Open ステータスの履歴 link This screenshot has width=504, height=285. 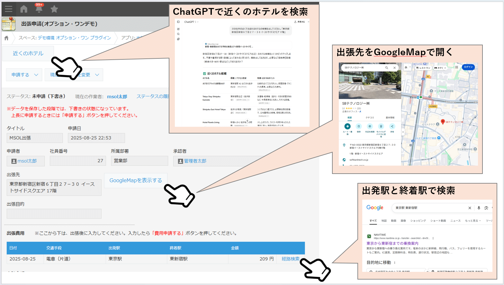tap(153, 96)
